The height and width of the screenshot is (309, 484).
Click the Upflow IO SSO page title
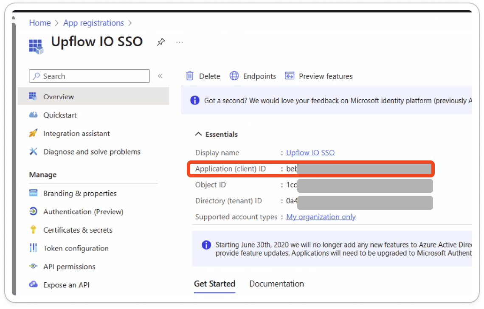97,41
